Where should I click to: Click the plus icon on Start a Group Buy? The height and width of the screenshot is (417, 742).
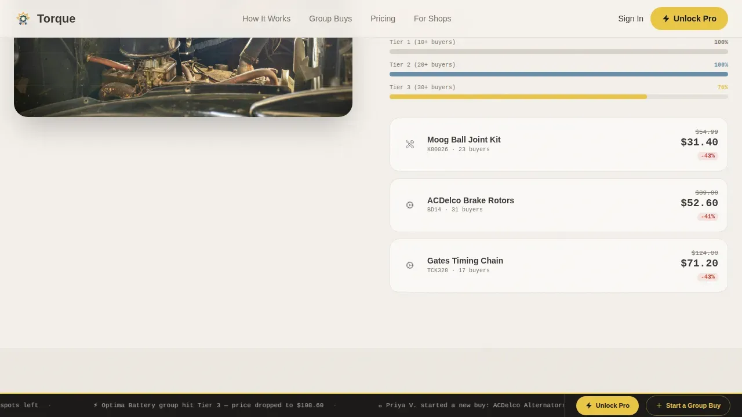coord(659,405)
